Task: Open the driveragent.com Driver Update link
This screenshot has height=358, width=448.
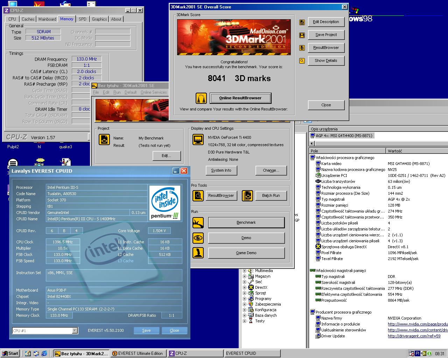Action: pos(414,336)
